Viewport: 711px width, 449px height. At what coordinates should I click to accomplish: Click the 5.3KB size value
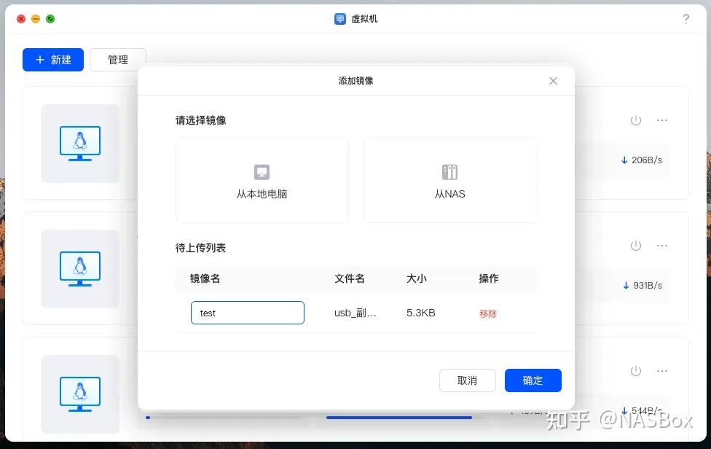pyautogui.click(x=421, y=313)
